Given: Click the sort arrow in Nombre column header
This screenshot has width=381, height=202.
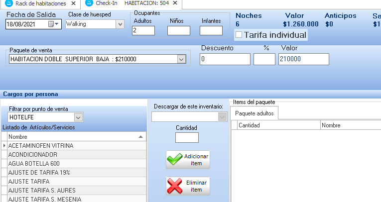Looking at the screenshot, I should (x=140, y=136).
